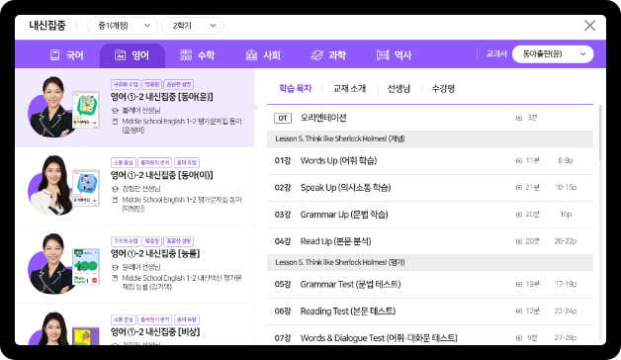The image size is (621, 360).
Task: Select course 영어①-2 내신집중 [동아(윤)]
Action: pyautogui.click(x=134, y=108)
